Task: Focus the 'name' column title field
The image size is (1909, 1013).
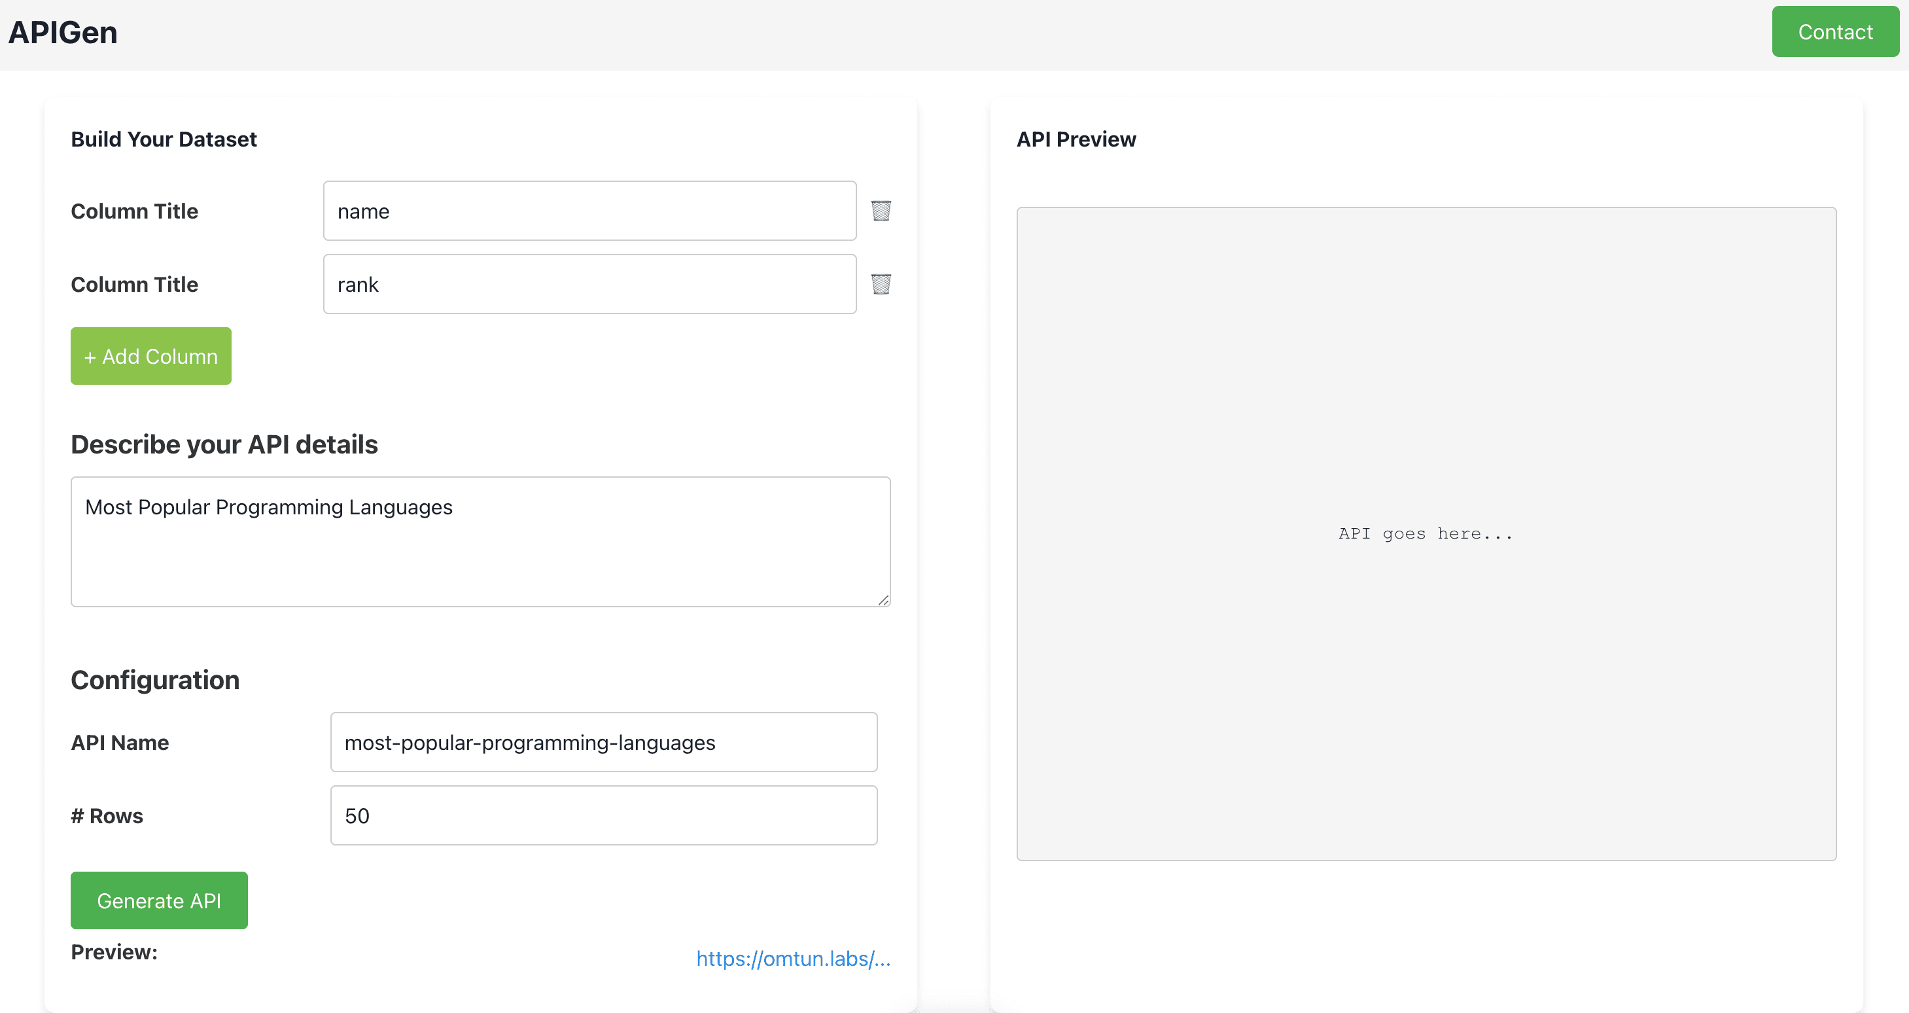Action: (x=590, y=211)
